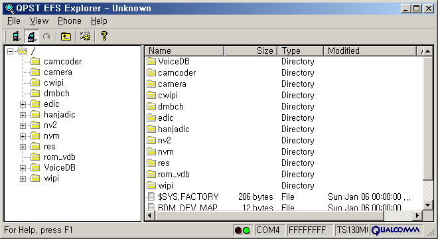Click the blue phone select toolbar icon
This screenshot has height=239, width=438.
[31, 37]
